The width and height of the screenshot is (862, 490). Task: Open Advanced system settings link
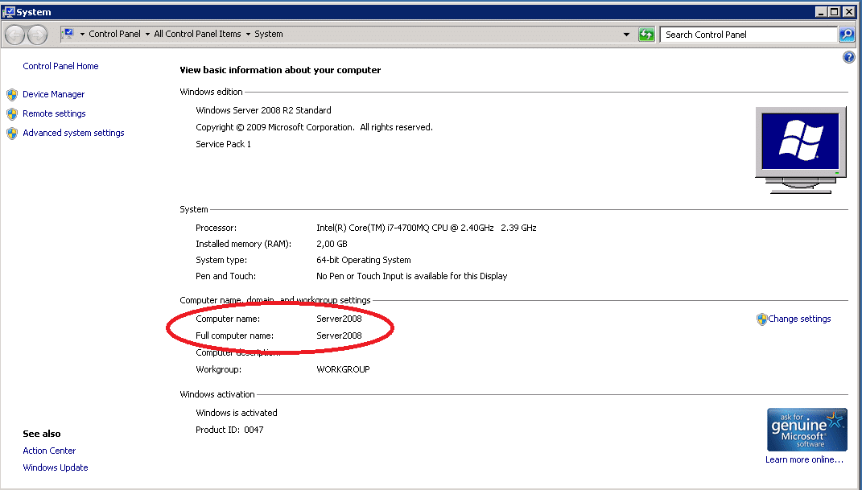coord(73,133)
